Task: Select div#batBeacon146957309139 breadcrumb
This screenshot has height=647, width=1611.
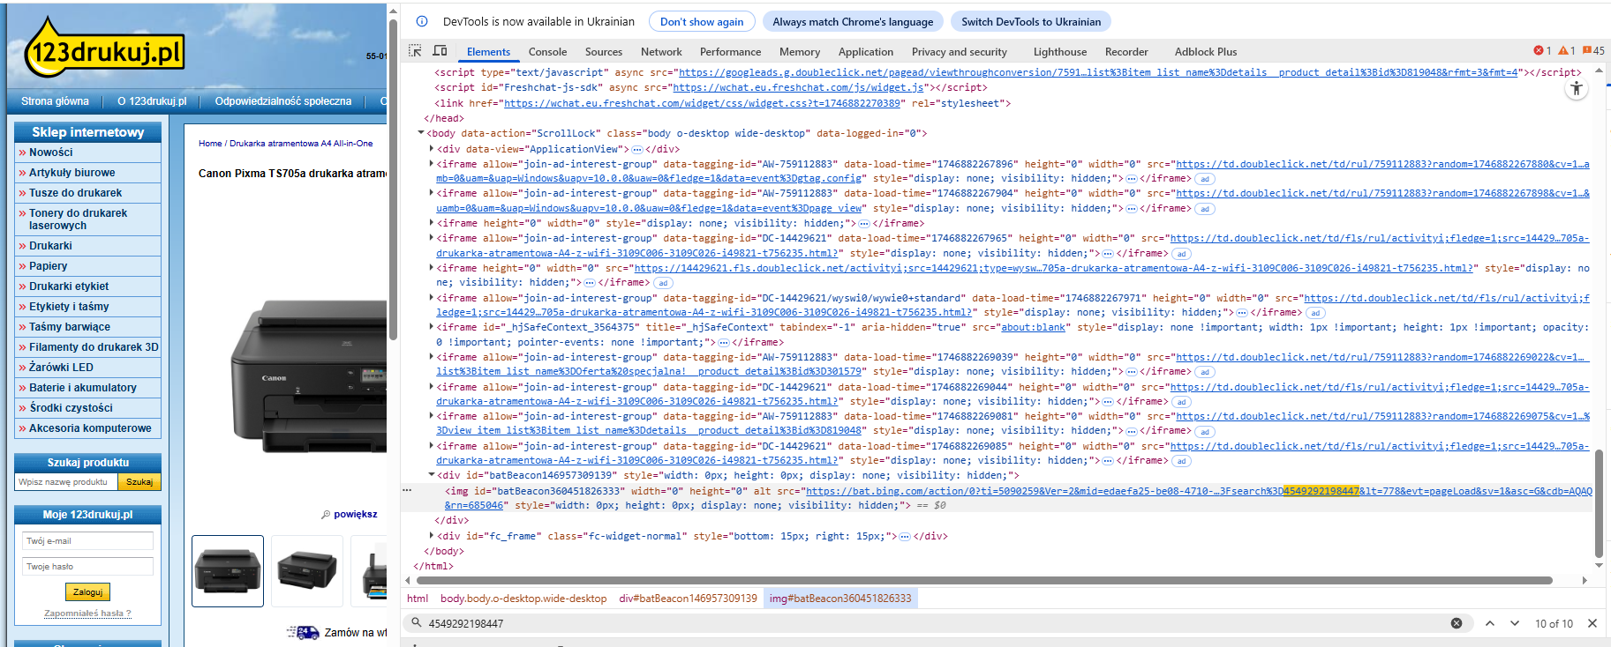Action: coord(688,599)
